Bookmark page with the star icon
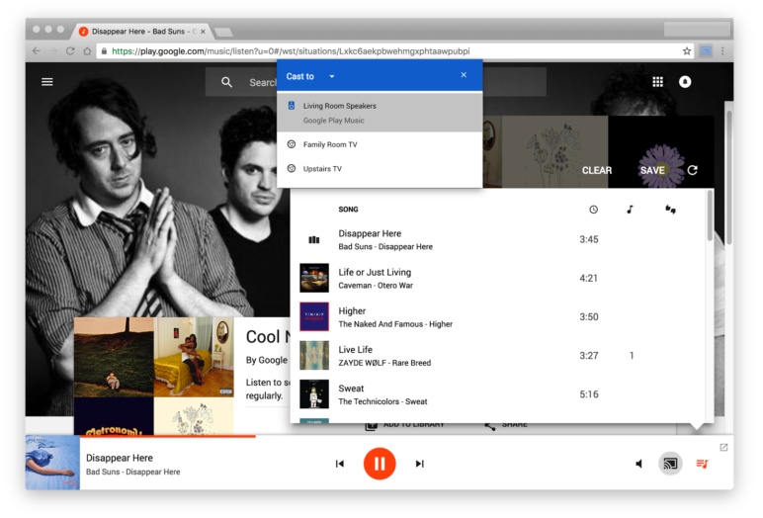The height and width of the screenshot is (518, 763). pyautogui.click(x=687, y=51)
